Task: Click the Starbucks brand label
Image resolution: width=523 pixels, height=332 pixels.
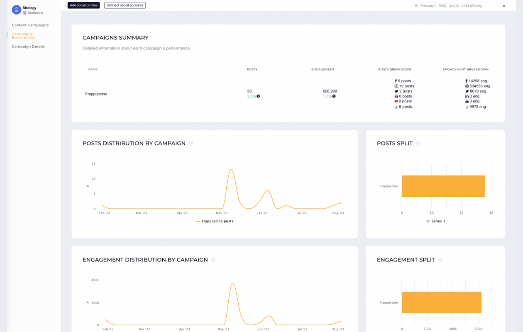Action: [35, 13]
